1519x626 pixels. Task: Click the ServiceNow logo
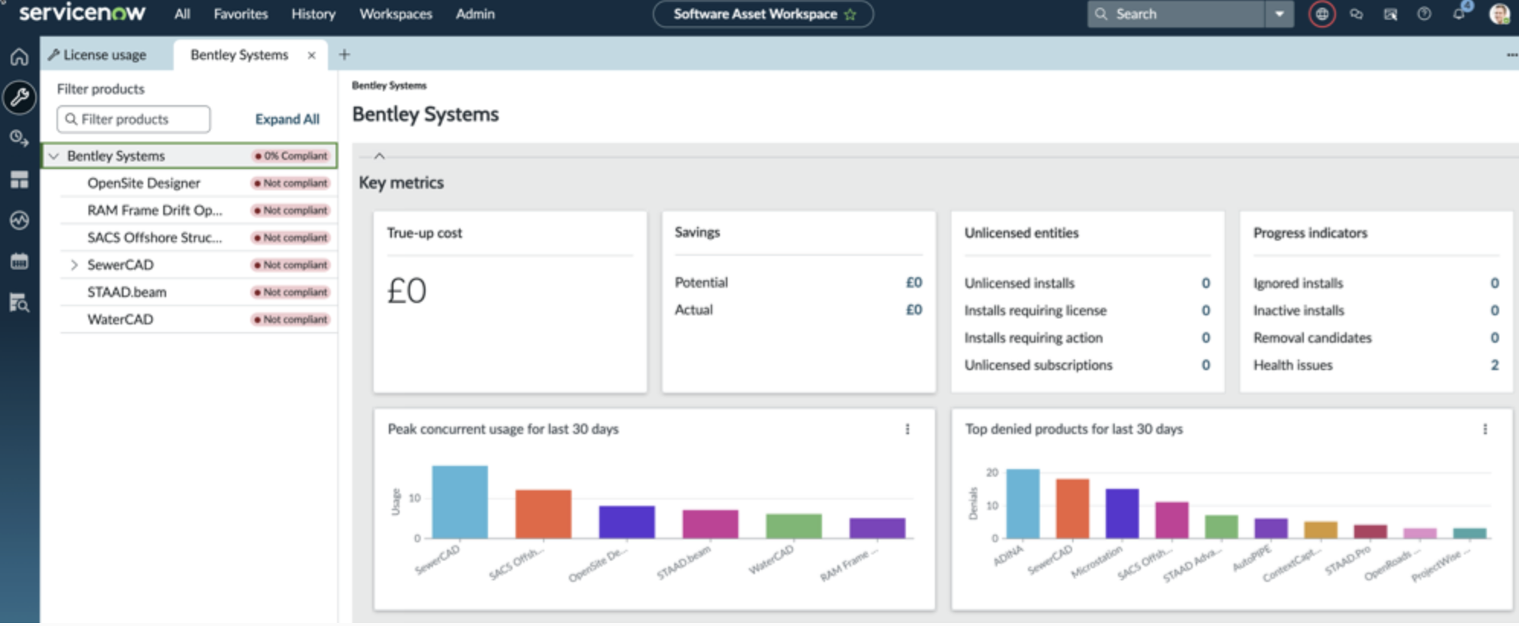click(82, 12)
